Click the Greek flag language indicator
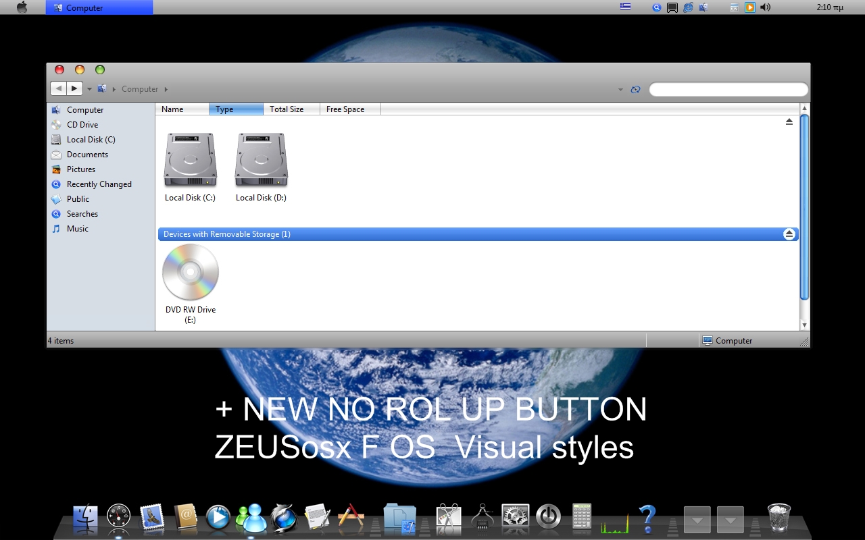This screenshot has height=540, width=865. (625, 7)
